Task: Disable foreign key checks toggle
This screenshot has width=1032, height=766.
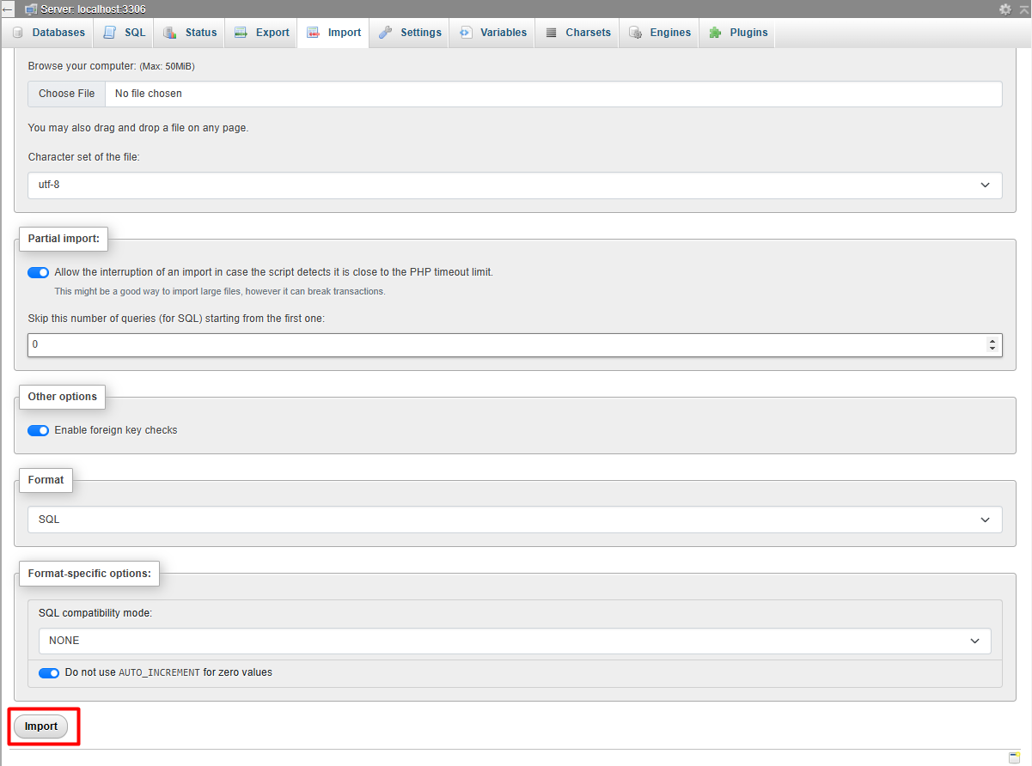Action: [x=39, y=430]
